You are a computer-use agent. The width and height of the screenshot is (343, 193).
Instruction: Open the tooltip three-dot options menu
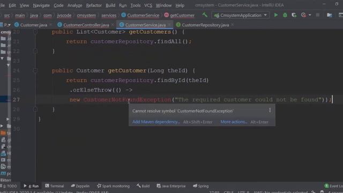click(270, 110)
